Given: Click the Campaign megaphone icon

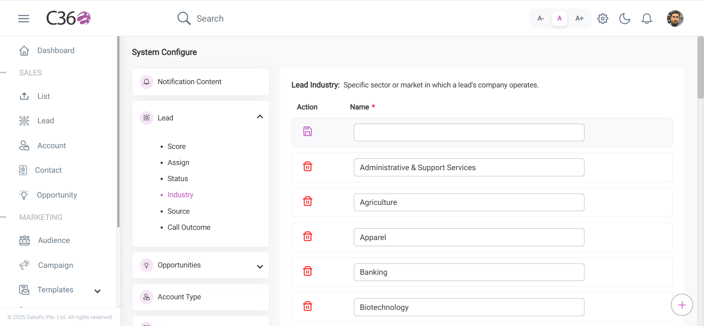Looking at the screenshot, I should [25, 265].
